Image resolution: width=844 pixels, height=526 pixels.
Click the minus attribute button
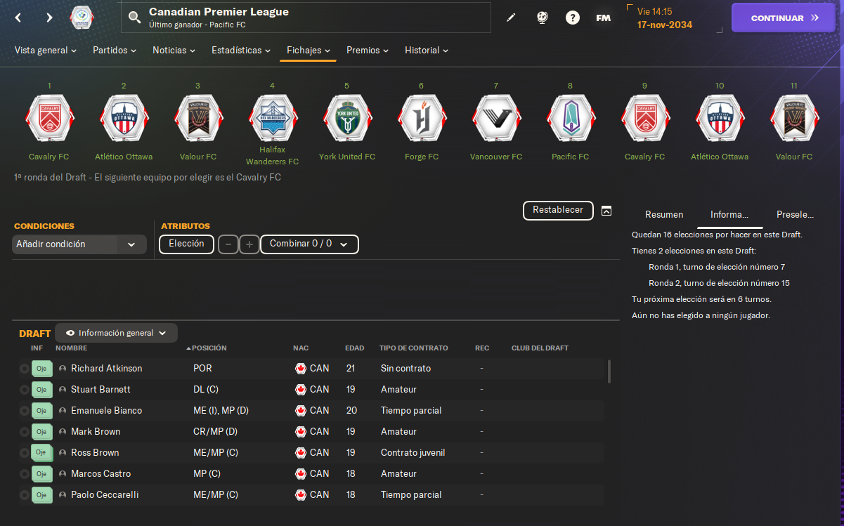pos(228,244)
